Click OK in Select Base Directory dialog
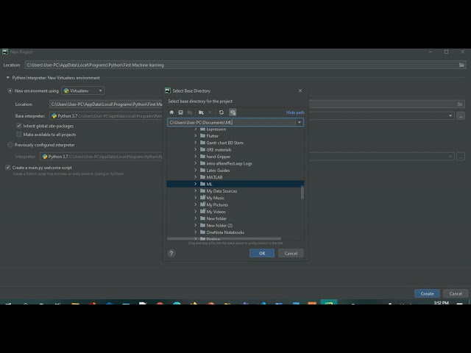 click(x=262, y=253)
